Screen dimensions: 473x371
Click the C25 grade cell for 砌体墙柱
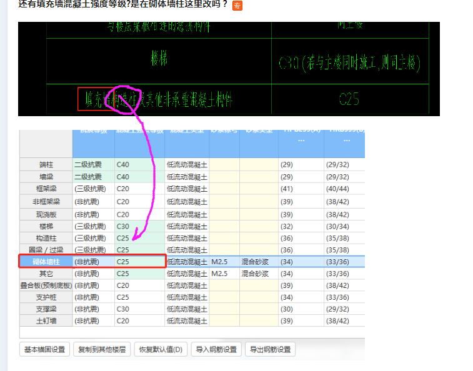point(140,262)
